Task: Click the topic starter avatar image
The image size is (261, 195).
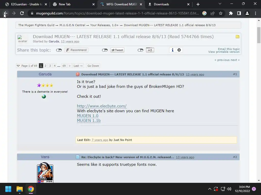Action: coord(22,39)
